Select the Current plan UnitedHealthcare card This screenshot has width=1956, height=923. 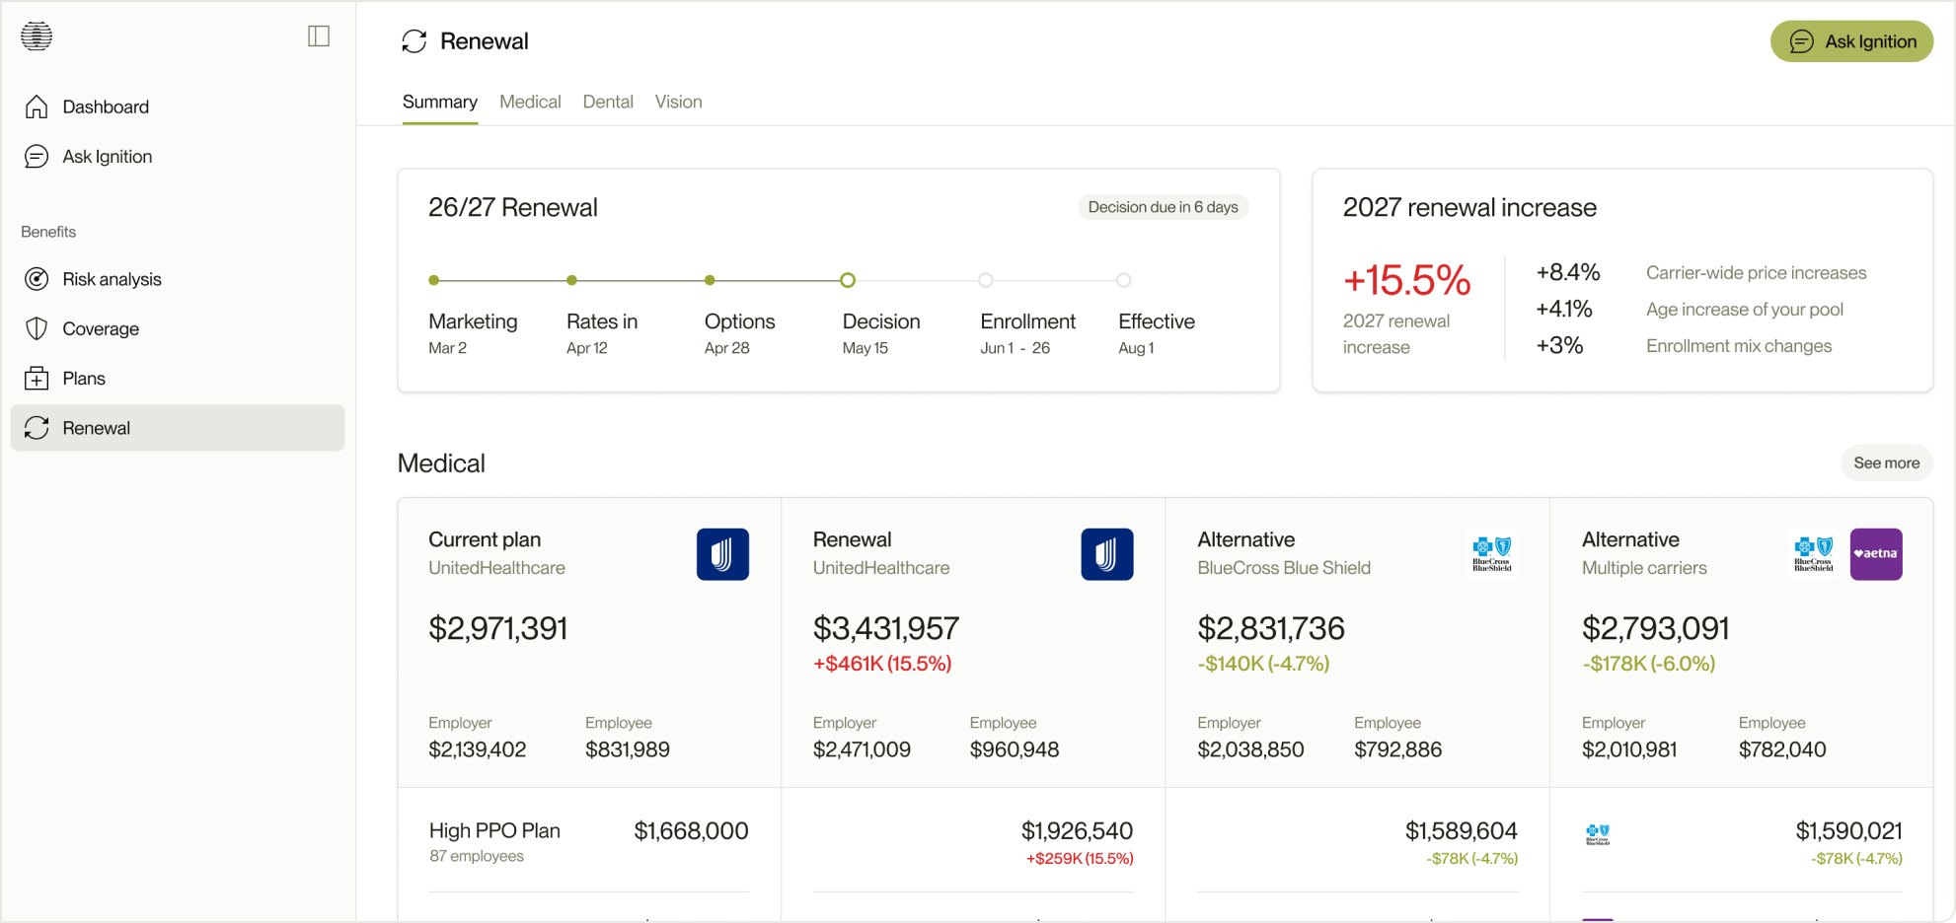(x=589, y=643)
